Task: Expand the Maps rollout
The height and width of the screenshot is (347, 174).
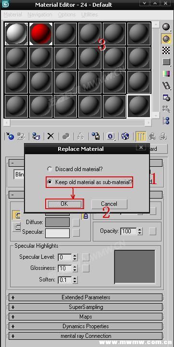Action: point(86,317)
